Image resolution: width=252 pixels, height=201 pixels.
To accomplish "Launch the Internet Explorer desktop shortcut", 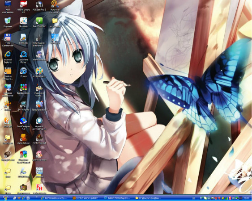I will pyautogui.click(x=8, y=57).
